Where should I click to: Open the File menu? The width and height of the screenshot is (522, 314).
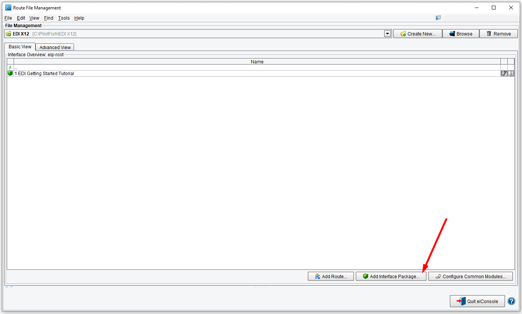point(8,18)
